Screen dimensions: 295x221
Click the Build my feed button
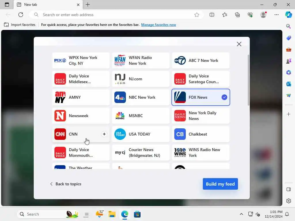[x=220, y=184]
